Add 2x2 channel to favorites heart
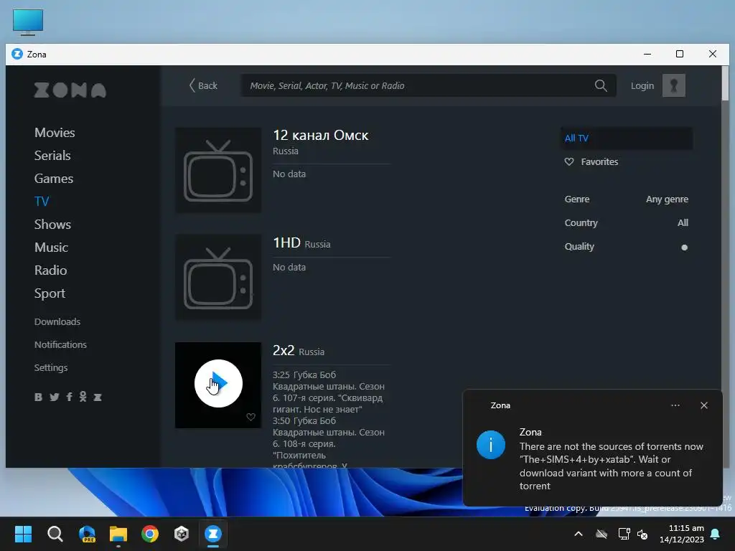The width and height of the screenshot is (735, 551). (251, 417)
